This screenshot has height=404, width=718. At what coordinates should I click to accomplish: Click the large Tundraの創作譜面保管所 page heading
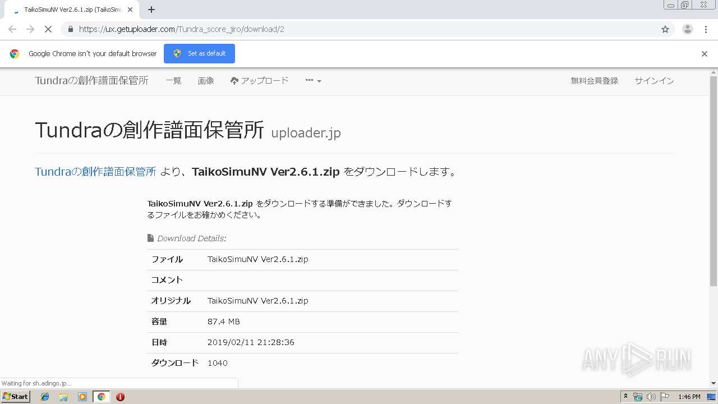pos(149,130)
